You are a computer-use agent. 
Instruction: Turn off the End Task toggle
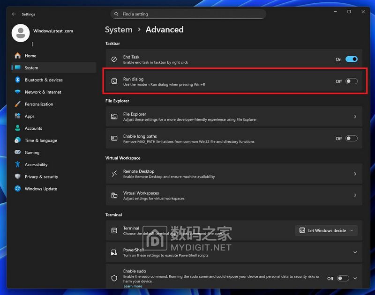tap(352, 59)
